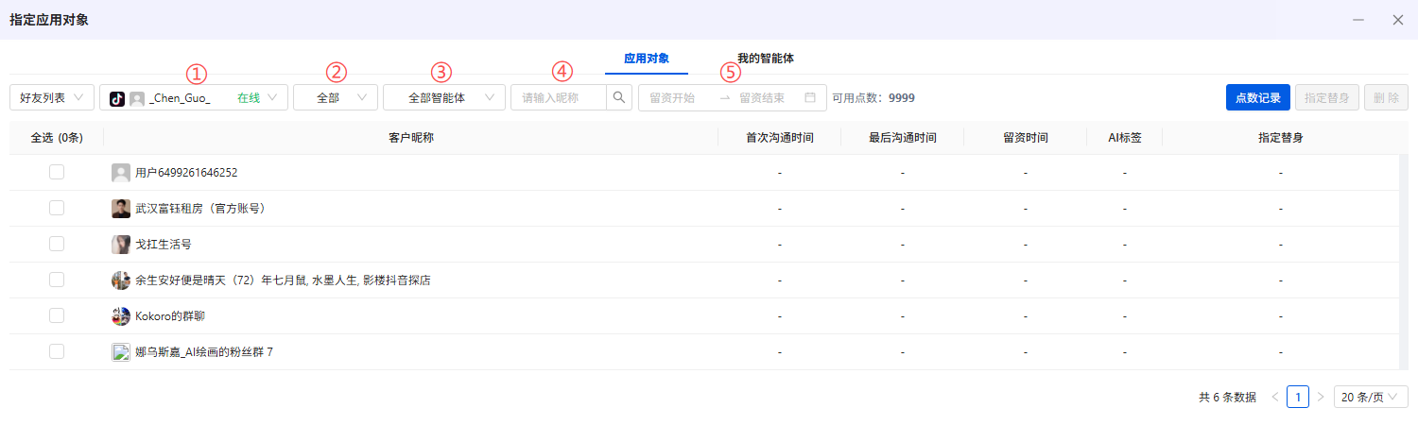Image resolution: width=1418 pixels, height=442 pixels.
Task: Click the name 用户6499261646252
Action: (186, 173)
